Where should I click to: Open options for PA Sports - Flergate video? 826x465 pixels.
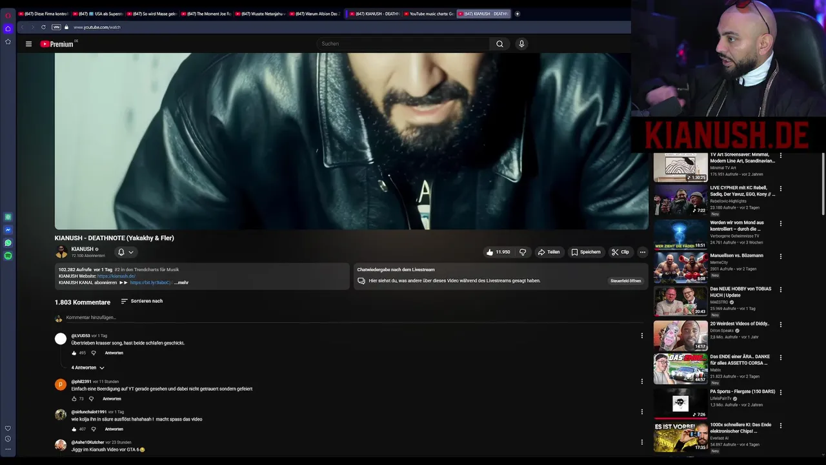pos(780,392)
